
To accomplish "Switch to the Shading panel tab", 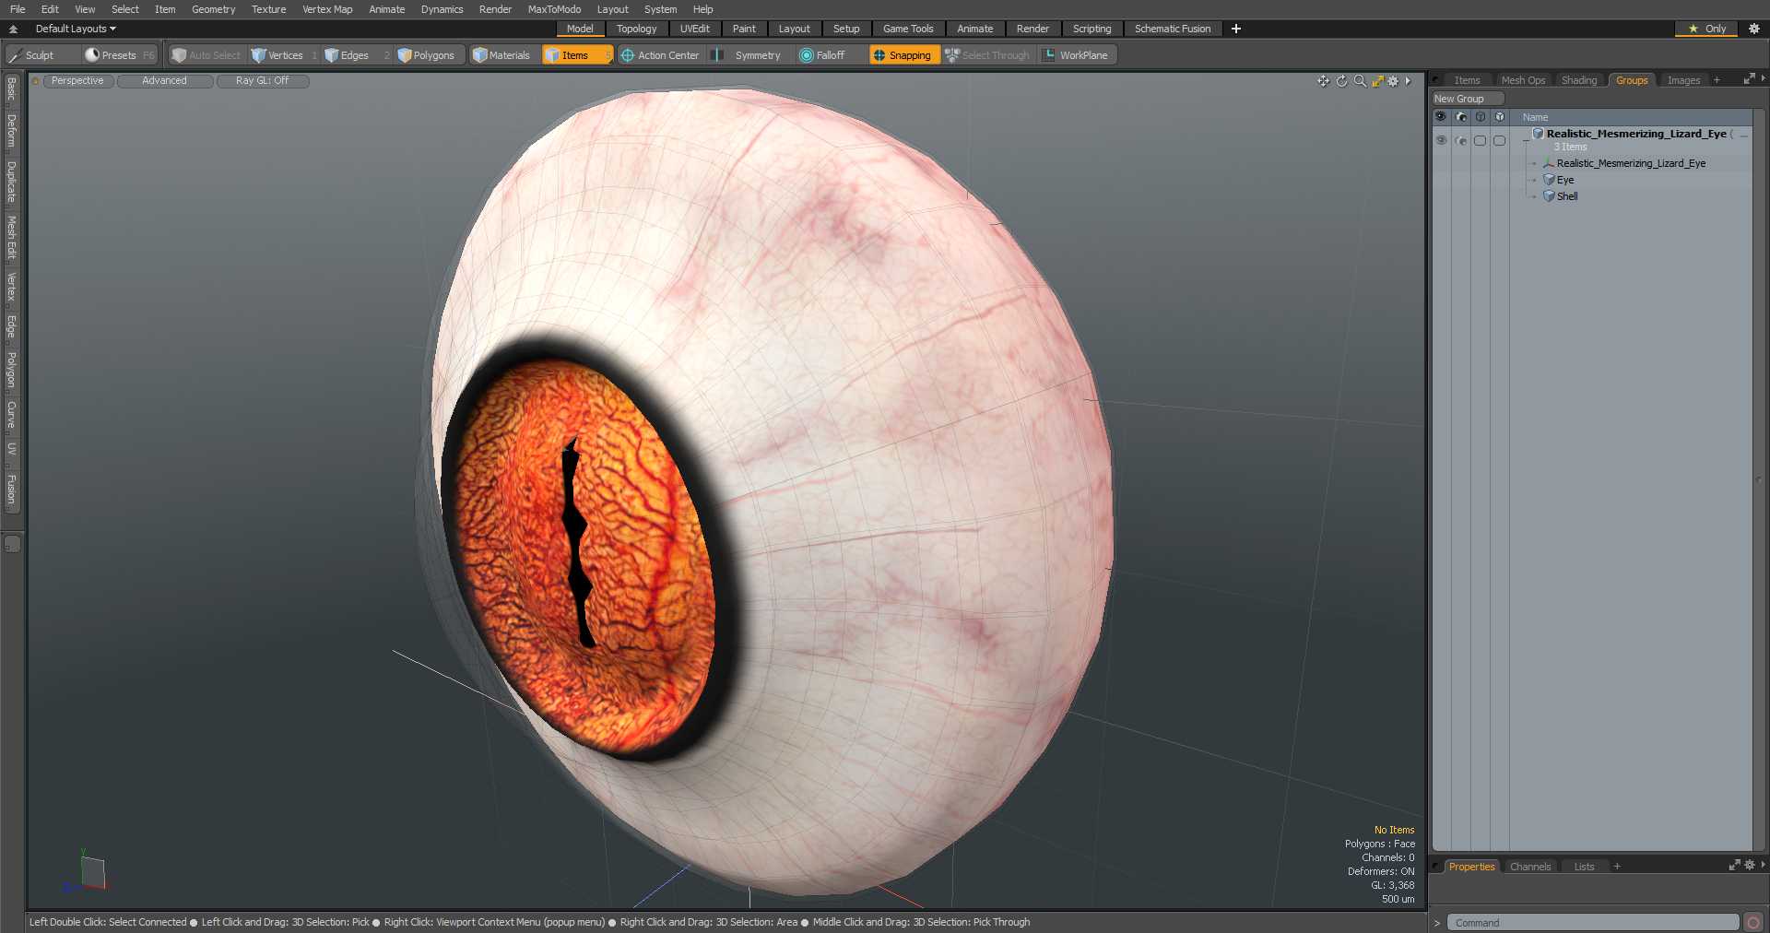I will (1578, 80).
